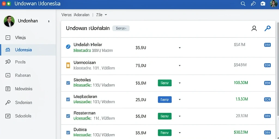Screen dimensions: 279x139
Task: Click the profile avatar in top right
Action: 274,4
